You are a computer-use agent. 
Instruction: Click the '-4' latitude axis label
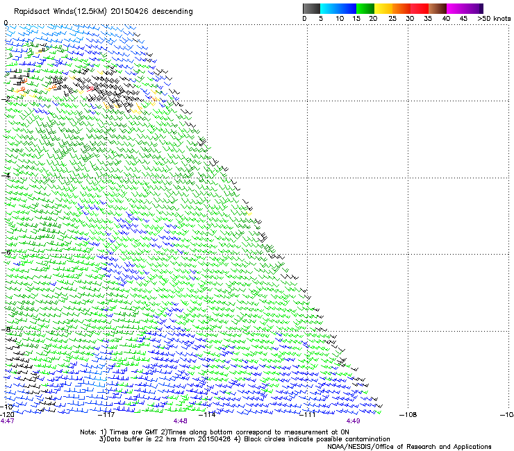[6, 176]
